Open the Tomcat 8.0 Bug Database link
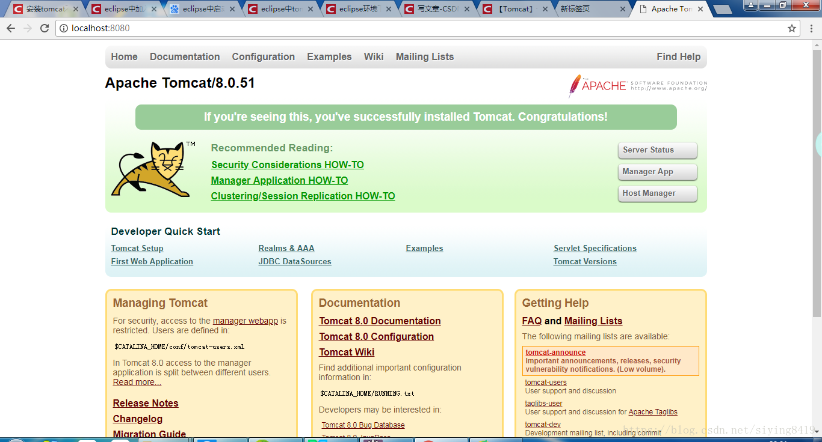 click(x=363, y=425)
